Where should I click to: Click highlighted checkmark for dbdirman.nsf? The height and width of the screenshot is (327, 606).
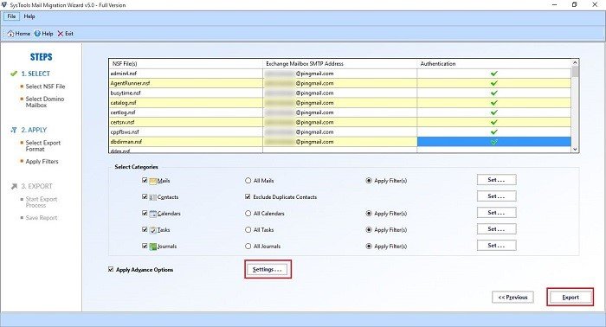[494, 142]
